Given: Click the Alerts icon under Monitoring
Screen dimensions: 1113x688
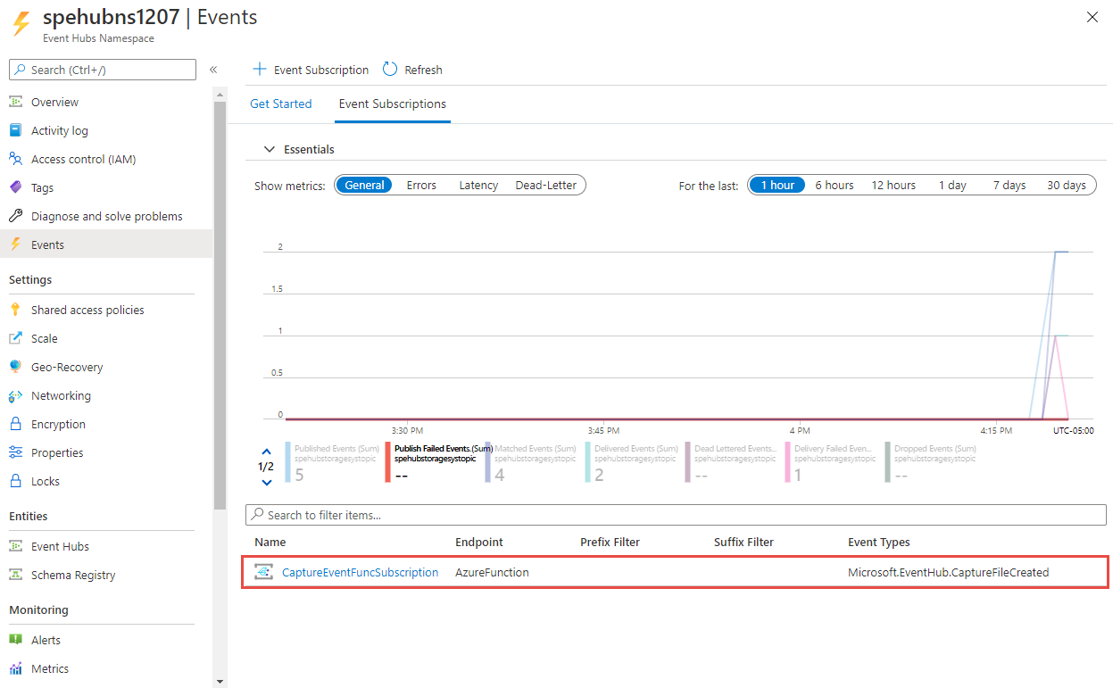Looking at the screenshot, I should click(15, 640).
